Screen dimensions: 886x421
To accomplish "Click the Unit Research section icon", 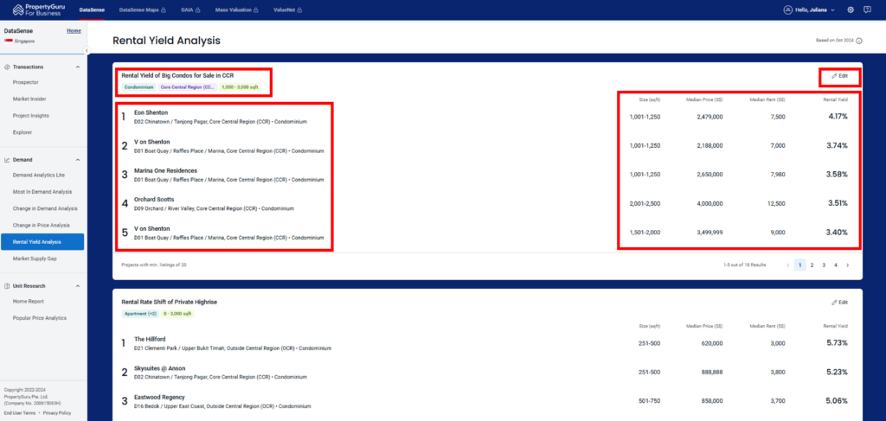I will click(7, 285).
